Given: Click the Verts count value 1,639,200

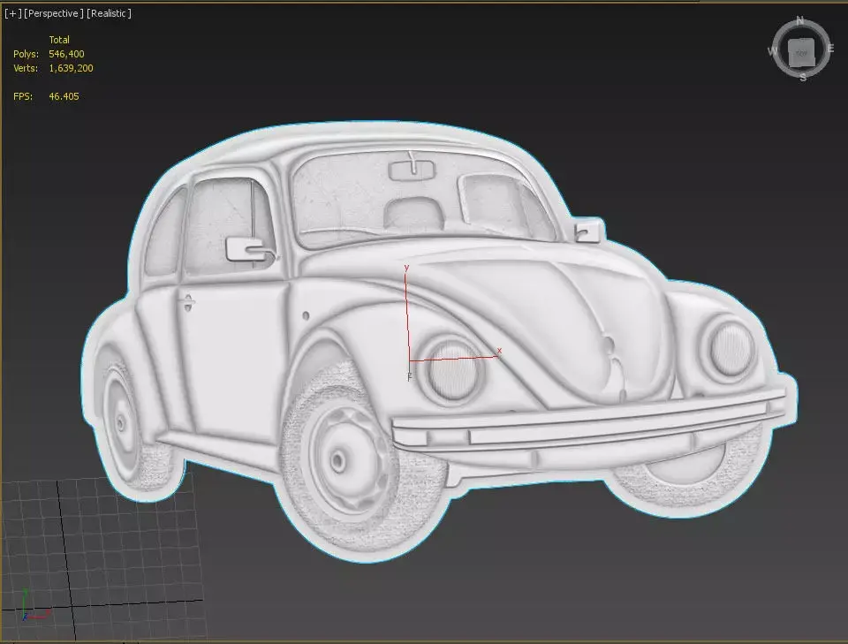Looking at the screenshot, I should point(71,68).
